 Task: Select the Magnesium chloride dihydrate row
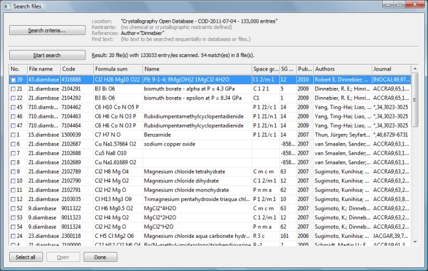pyautogui.click(x=184, y=181)
